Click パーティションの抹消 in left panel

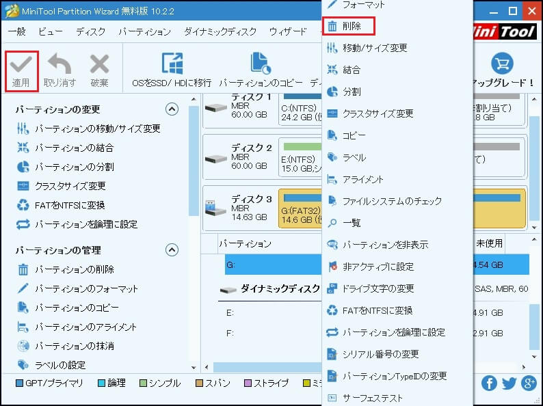[x=74, y=346]
